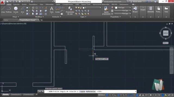Toggle grid display in status bar
The image size is (174, 97).
[x=107, y=95]
